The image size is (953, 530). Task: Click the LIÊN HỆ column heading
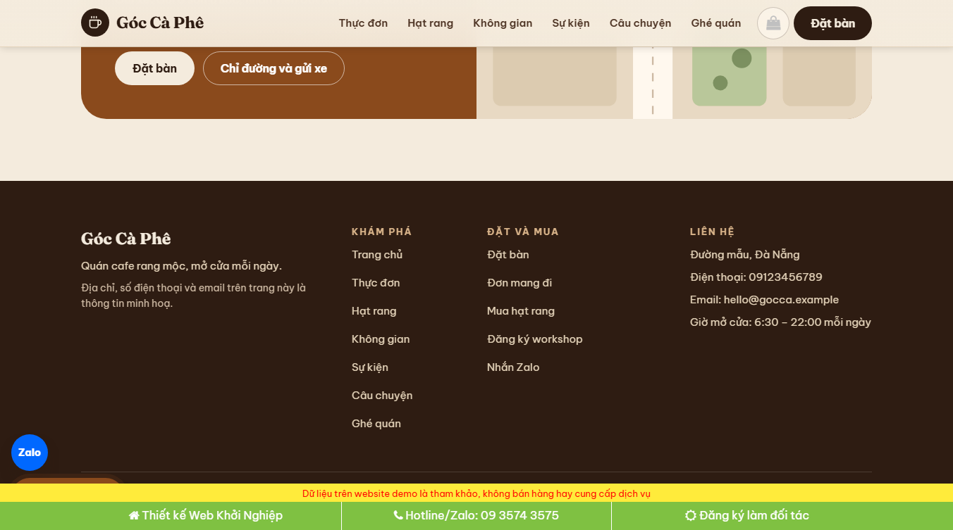[712, 232]
